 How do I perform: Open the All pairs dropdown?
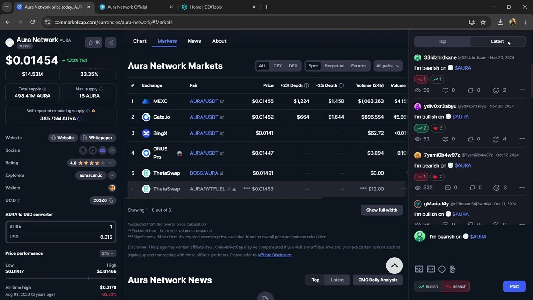click(388, 66)
